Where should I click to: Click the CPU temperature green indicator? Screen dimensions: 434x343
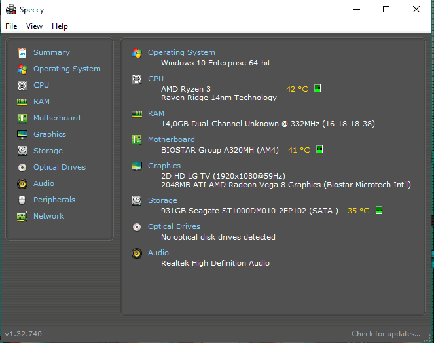click(317, 88)
